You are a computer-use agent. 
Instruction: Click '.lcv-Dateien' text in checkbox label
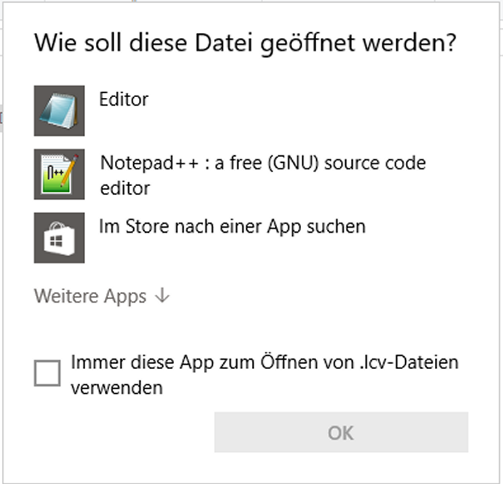409,363
